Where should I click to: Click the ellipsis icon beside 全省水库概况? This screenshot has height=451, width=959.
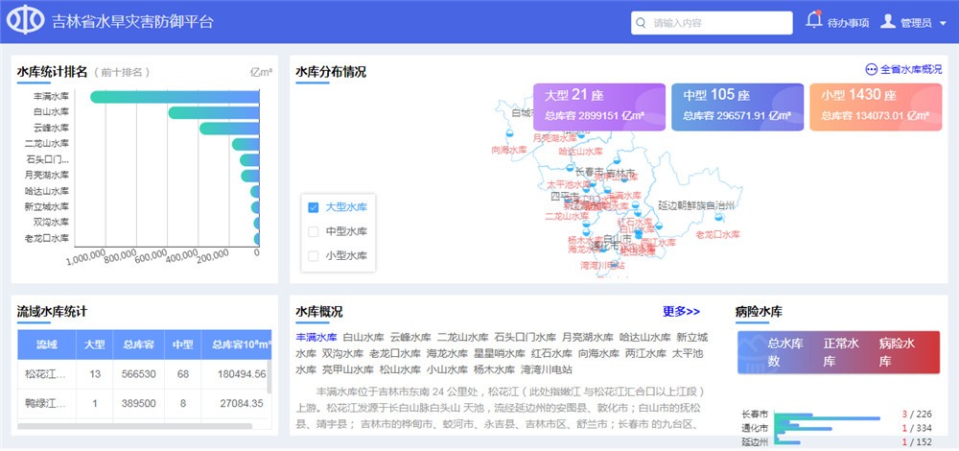871,70
